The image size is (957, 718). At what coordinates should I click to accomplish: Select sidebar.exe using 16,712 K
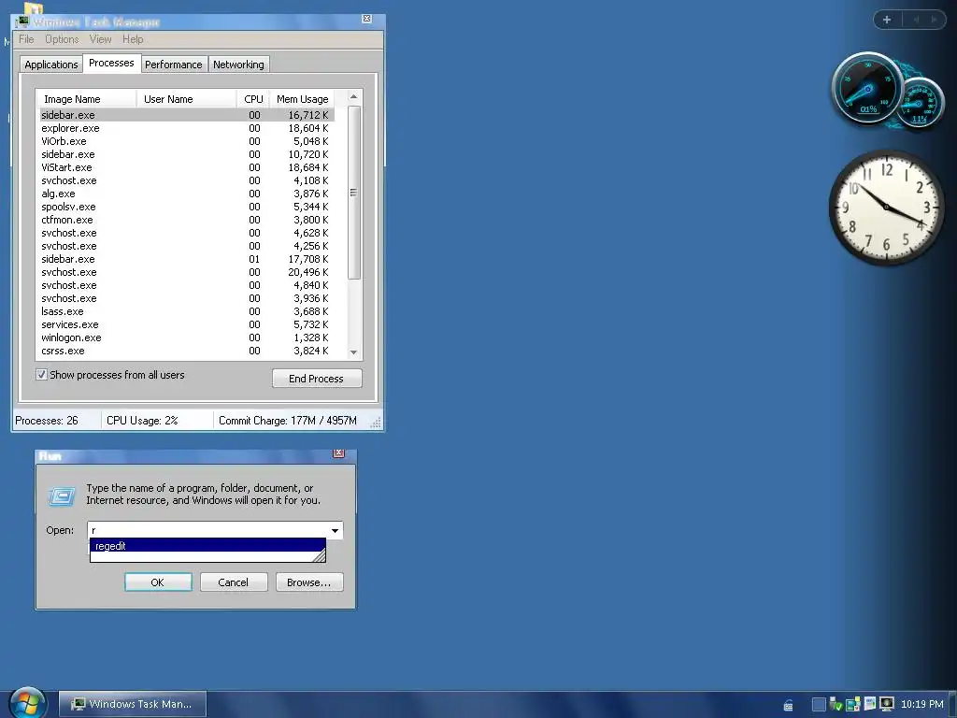(187, 115)
